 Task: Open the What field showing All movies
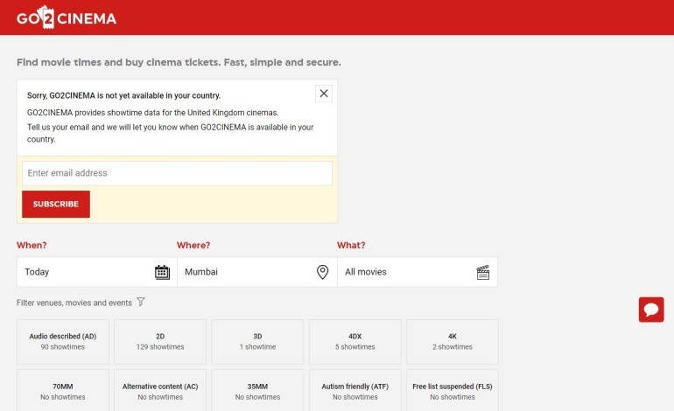click(418, 272)
